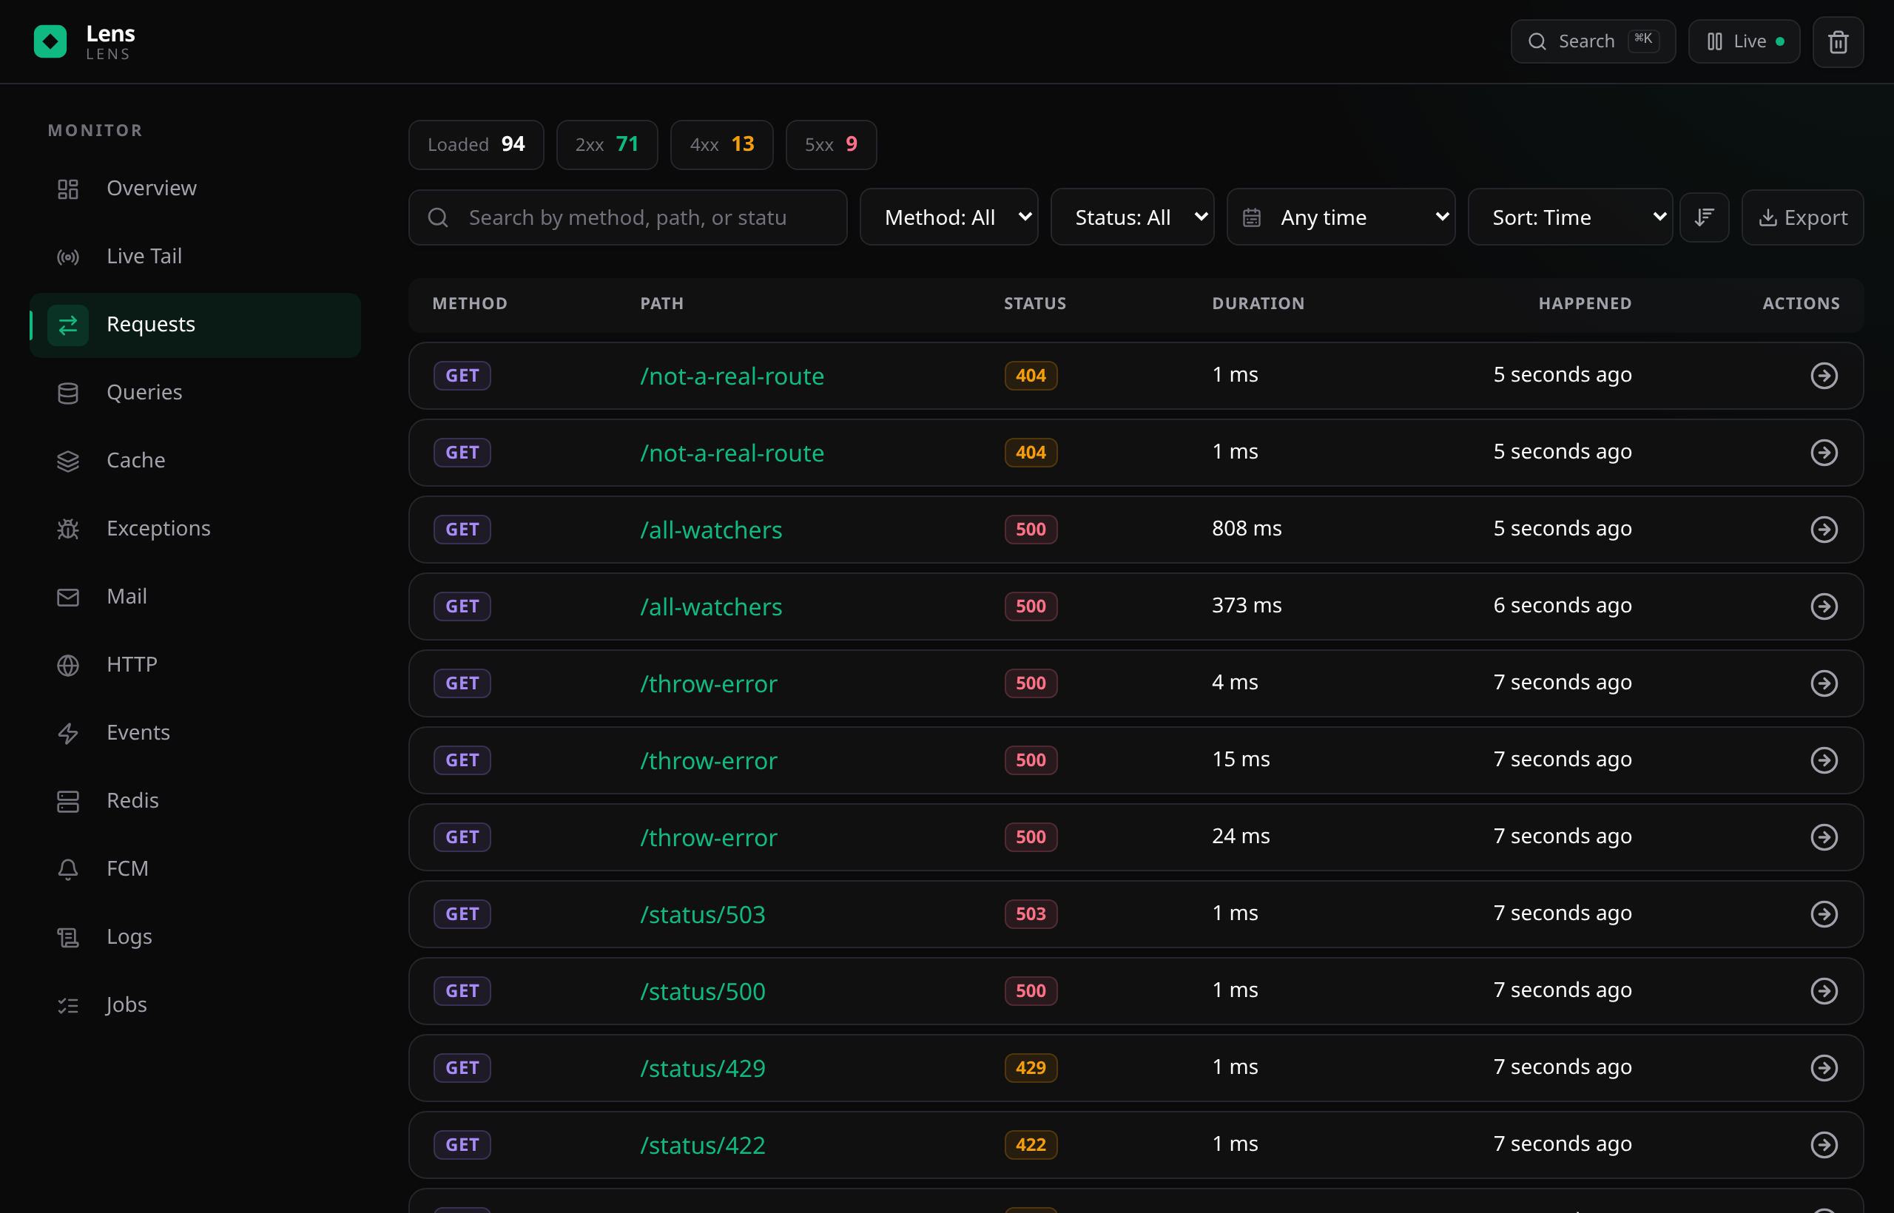Screen dimensions: 1894x1213
Task: Click the HAPPENED column header
Action: pos(1585,304)
